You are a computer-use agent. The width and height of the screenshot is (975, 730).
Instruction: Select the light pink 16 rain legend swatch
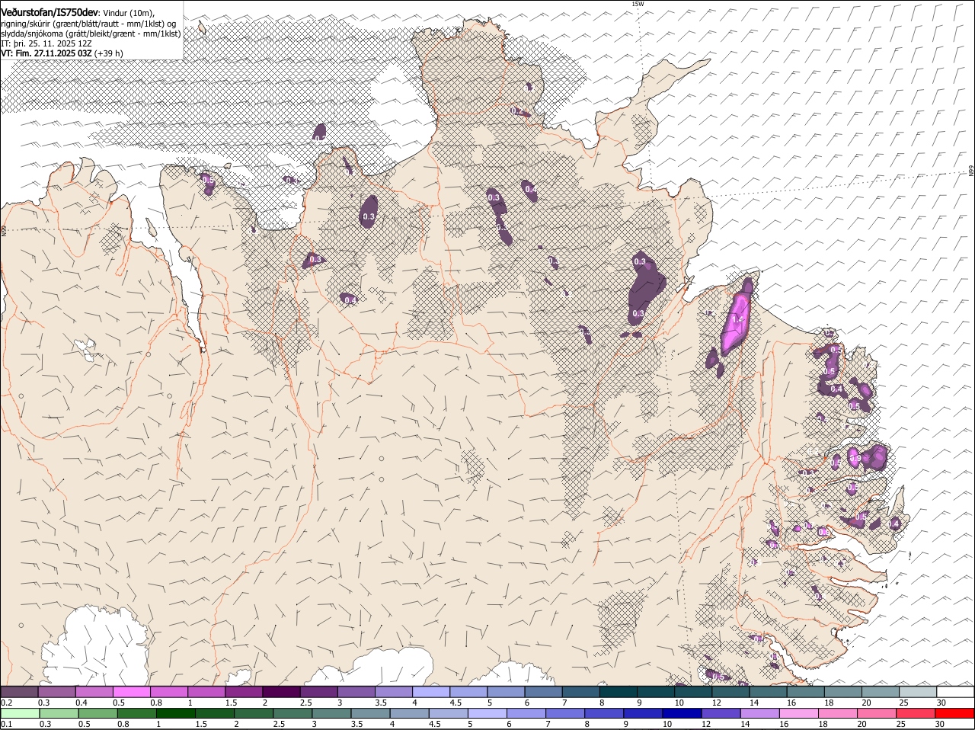tap(798, 713)
